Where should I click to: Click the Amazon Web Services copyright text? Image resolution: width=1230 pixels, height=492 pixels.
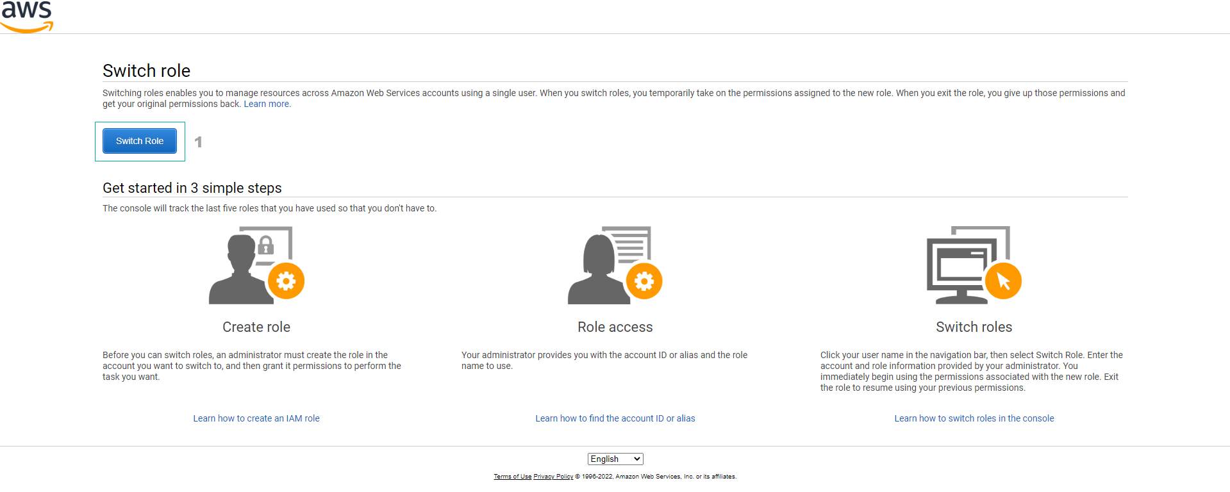[x=656, y=477]
